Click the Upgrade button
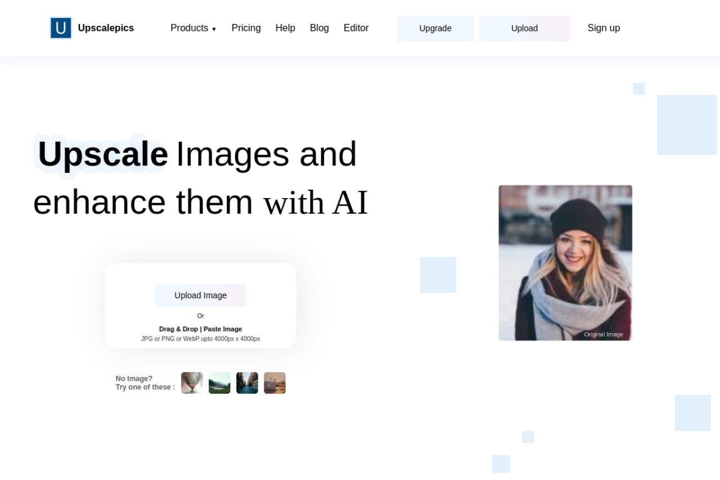720x480 pixels. 435,28
